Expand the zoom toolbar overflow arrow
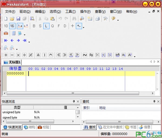The width and height of the screenshot is (162, 138). coord(17,49)
